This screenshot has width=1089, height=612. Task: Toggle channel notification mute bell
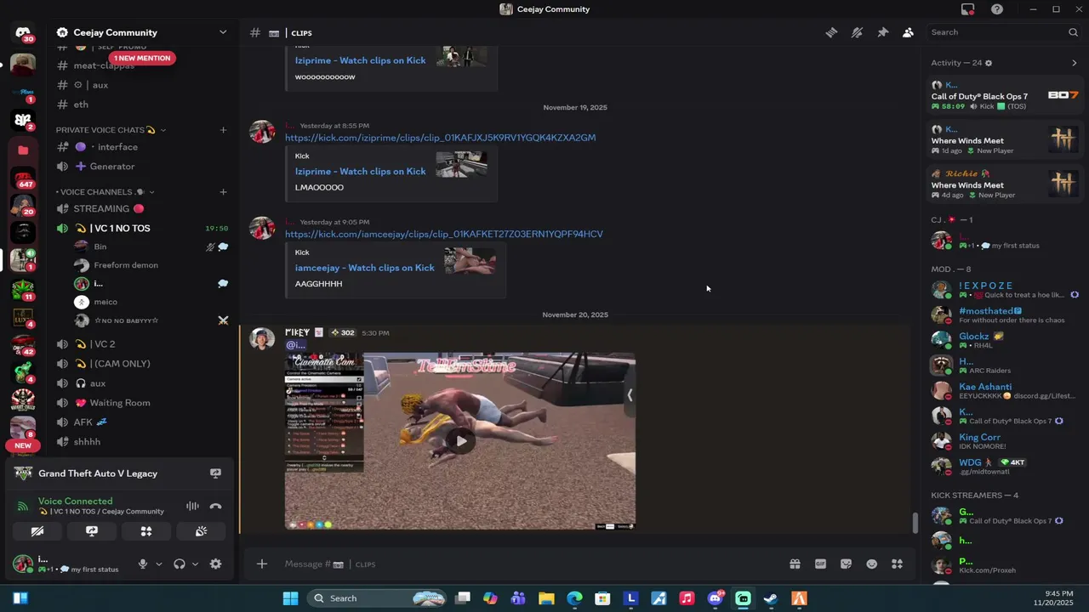coord(857,32)
